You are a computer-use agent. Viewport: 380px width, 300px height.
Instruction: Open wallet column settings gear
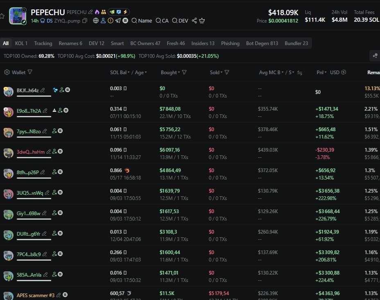7,72
